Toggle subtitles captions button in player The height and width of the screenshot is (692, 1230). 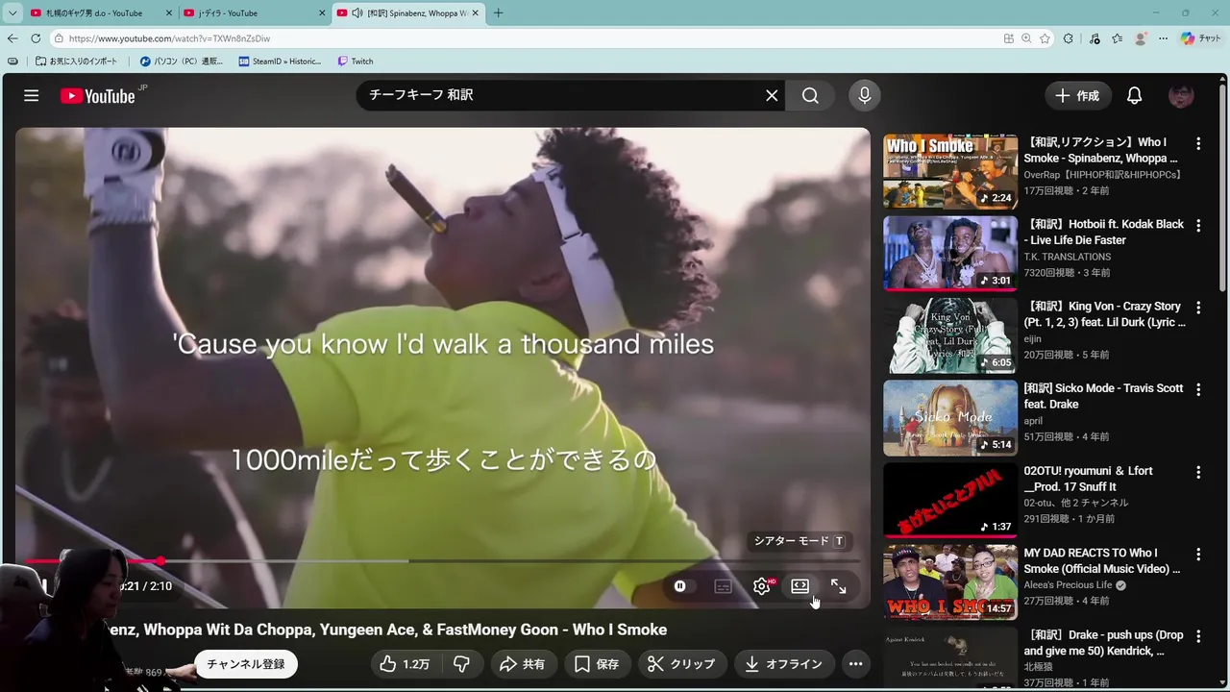tap(724, 586)
